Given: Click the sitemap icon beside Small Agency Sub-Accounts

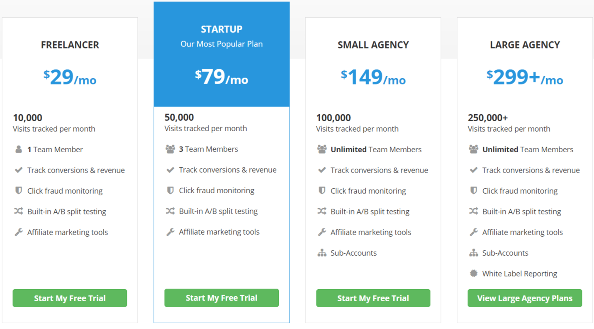Looking at the screenshot, I should pyautogui.click(x=322, y=253).
